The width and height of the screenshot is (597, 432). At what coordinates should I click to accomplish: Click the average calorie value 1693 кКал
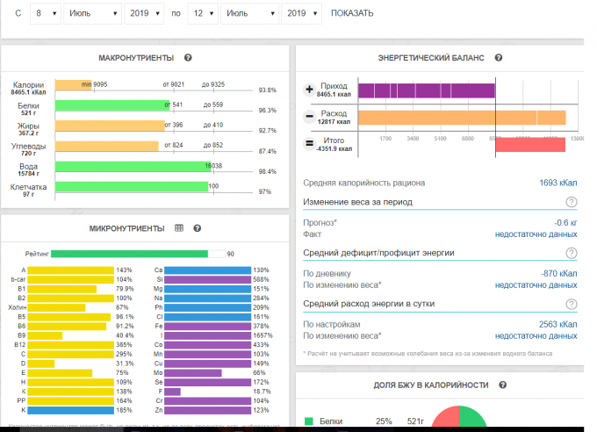557,183
